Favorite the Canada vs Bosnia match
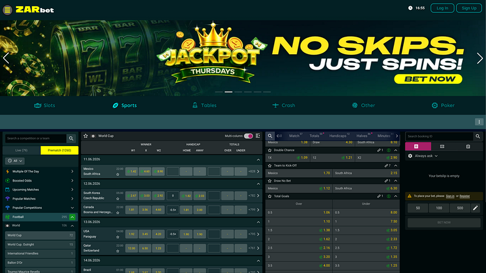 pyautogui.click(x=118, y=213)
